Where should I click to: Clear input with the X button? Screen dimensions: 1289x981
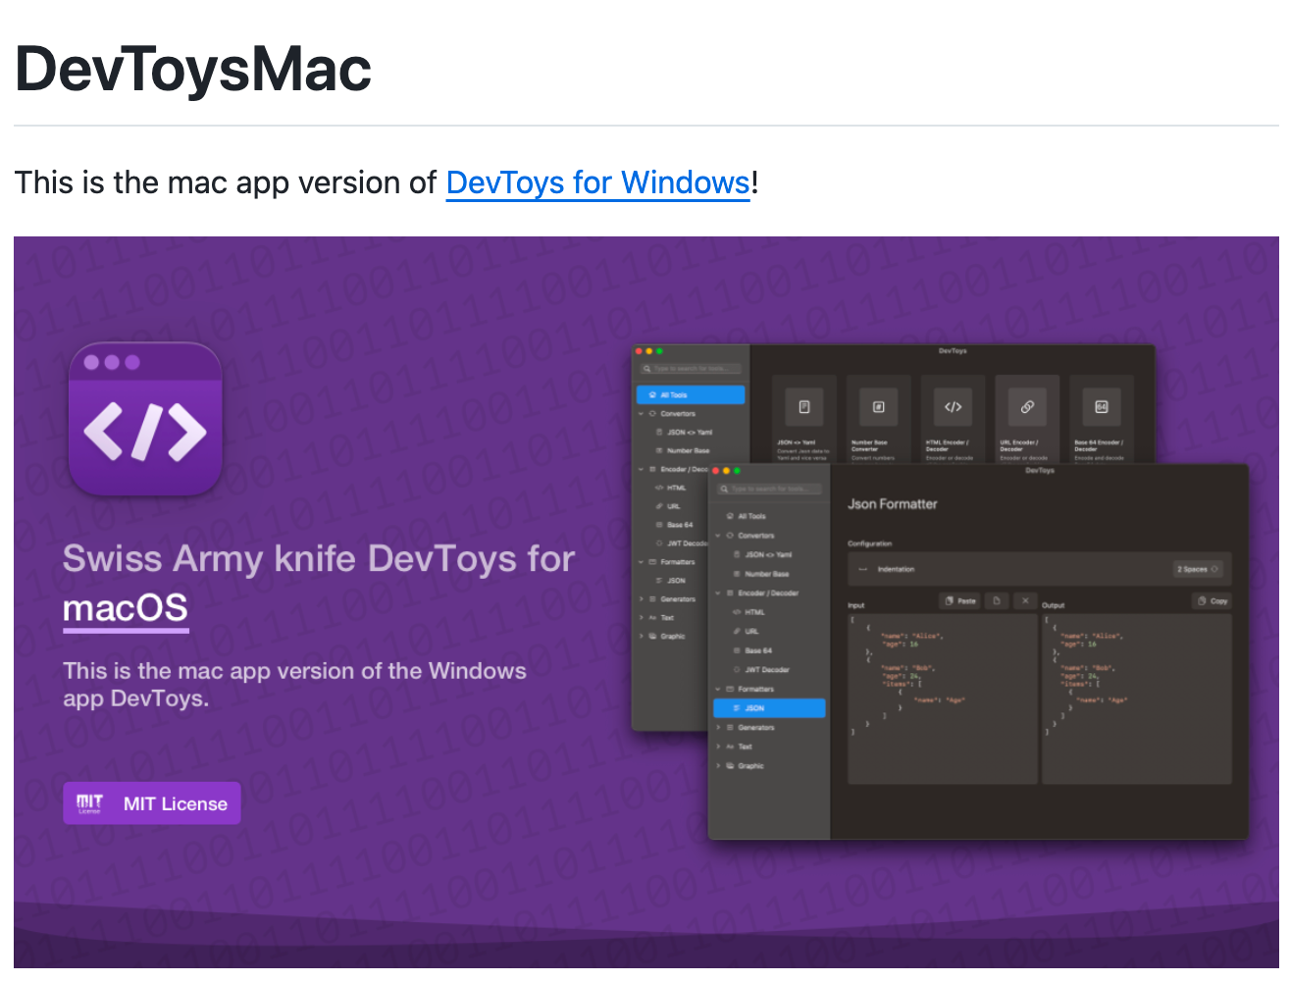point(1025,600)
